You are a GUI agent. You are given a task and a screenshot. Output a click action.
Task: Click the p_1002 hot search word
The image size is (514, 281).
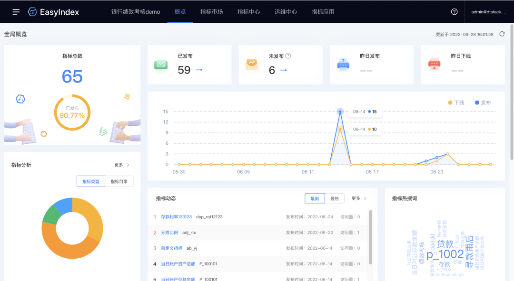tap(445, 254)
